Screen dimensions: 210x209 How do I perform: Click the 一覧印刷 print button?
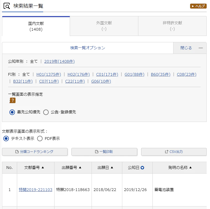[x=104, y=152]
